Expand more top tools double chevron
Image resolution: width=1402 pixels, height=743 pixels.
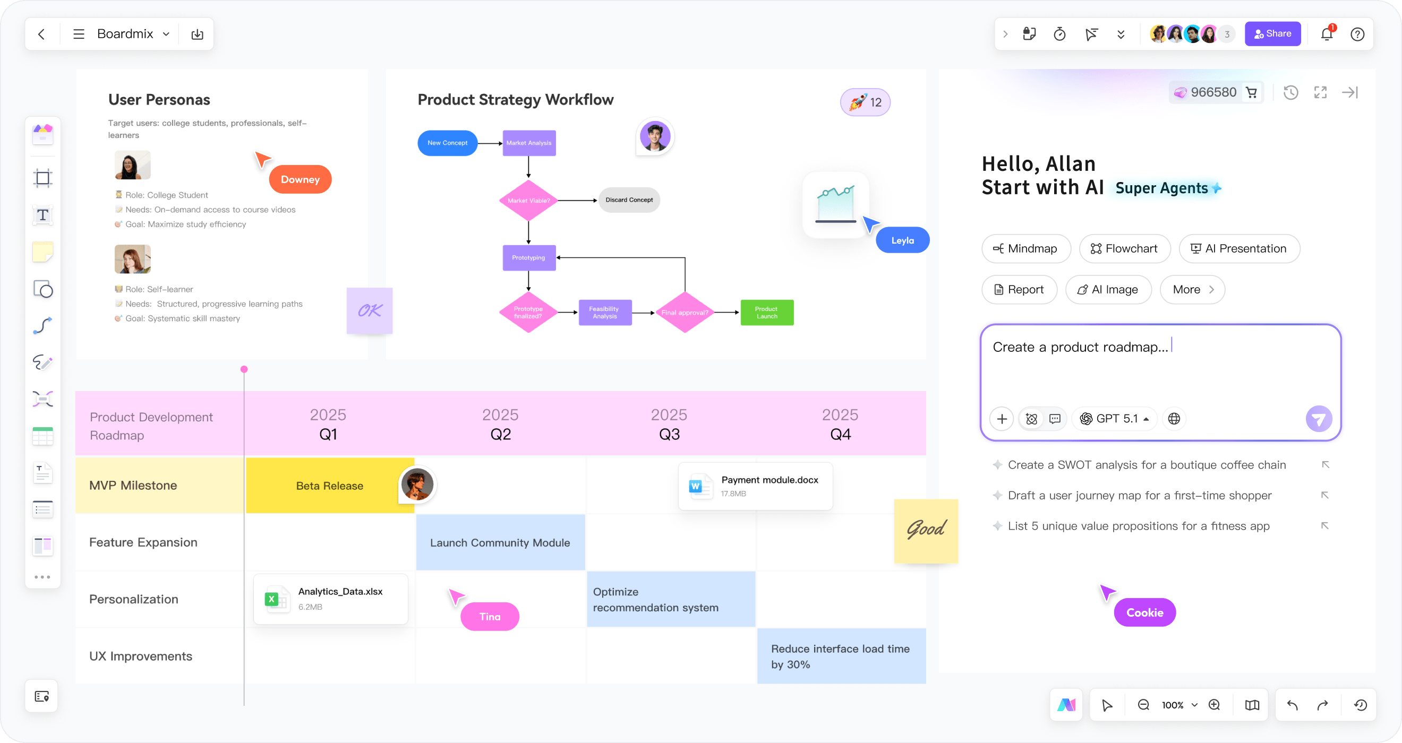coord(1121,34)
